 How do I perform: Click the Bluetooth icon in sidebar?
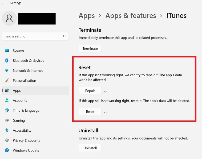7,60
